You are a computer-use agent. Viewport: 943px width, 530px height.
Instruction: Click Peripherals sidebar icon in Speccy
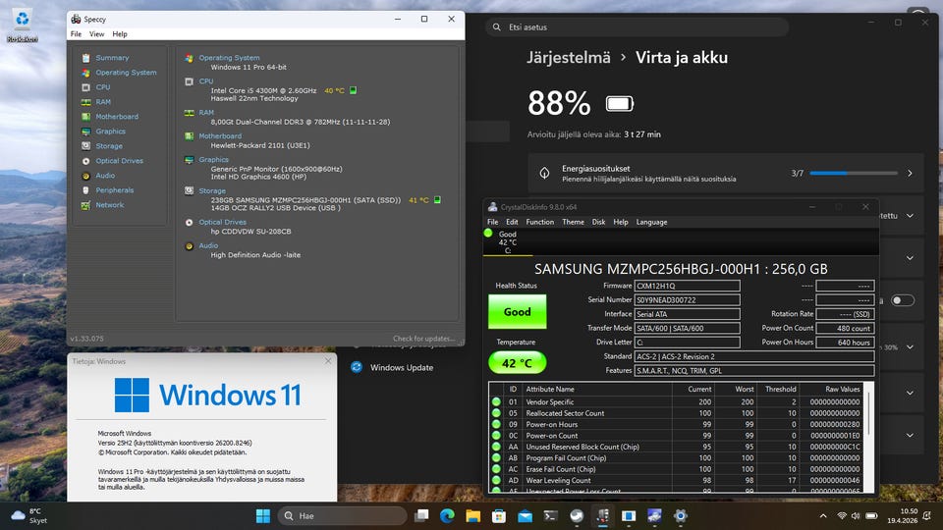tap(86, 190)
